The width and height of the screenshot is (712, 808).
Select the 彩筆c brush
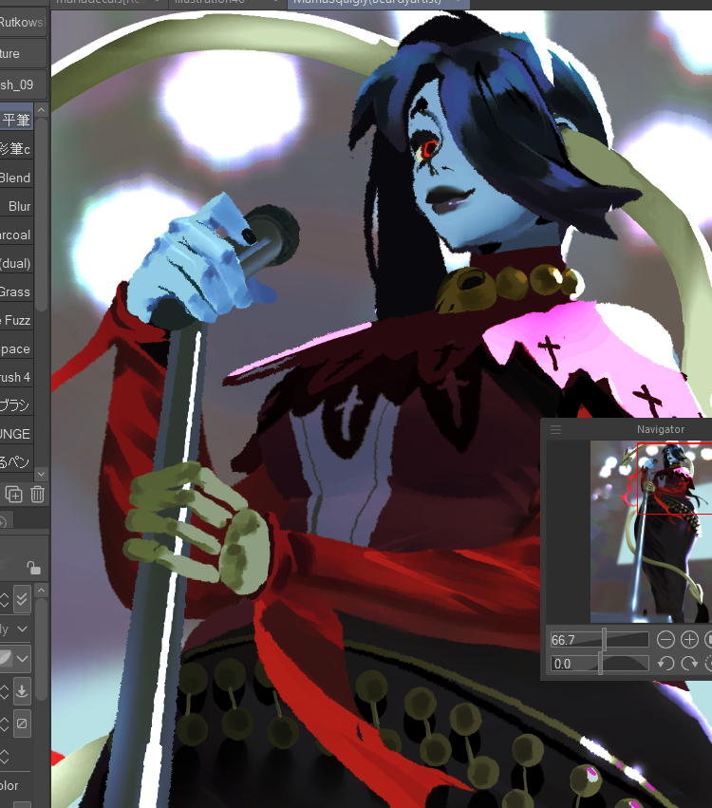(x=16, y=149)
